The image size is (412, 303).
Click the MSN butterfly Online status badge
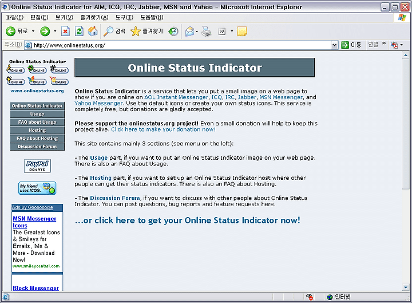(37, 81)
